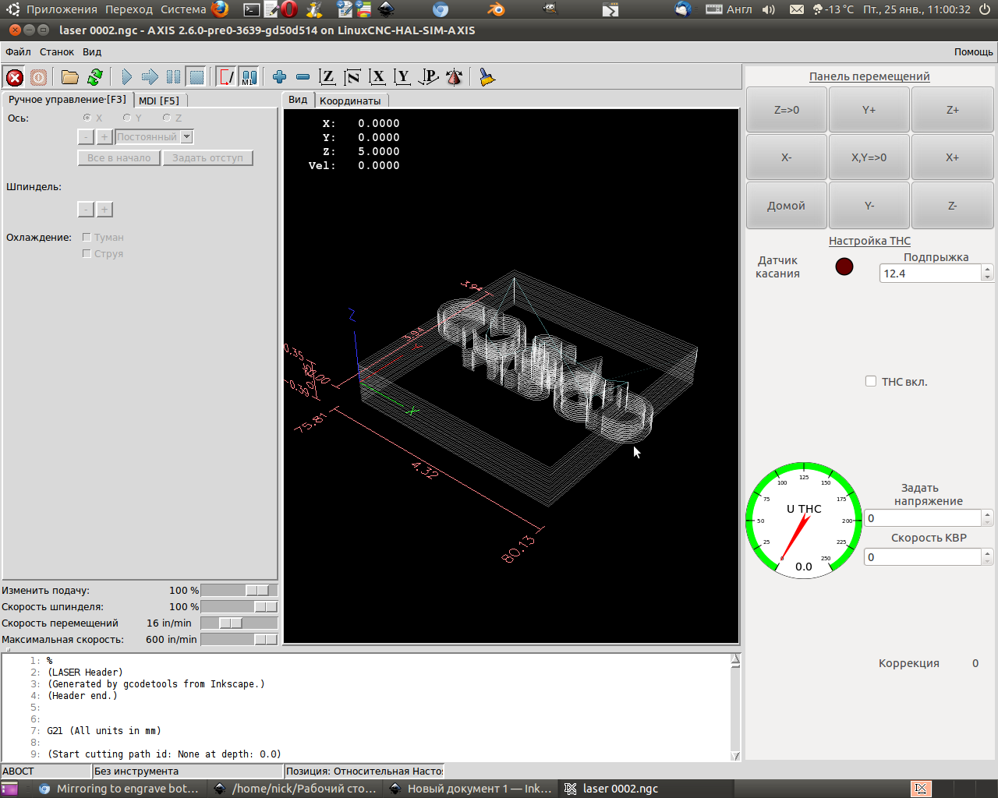Click the X,Y=>0 button
Viewport: 998px width, 798px height.
869,157
